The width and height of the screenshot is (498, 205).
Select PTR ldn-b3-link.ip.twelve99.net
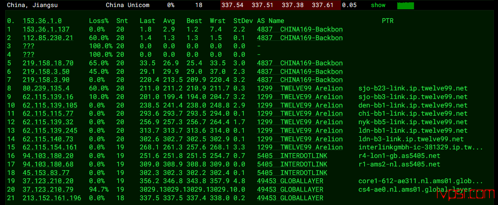pyautogui.click(x=411, y=139)
